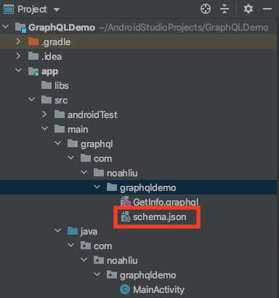279x298 pixels.
Task: Open the Project view dropdown
Action: (57, 9)
